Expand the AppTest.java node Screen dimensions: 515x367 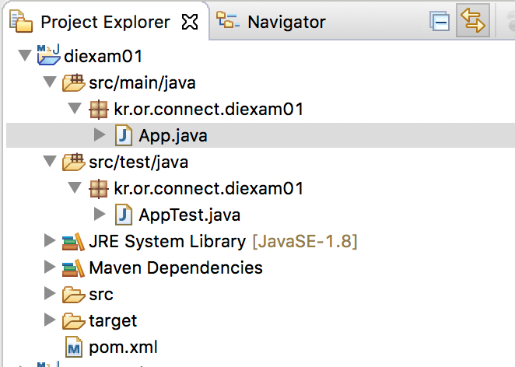point(100,214)
